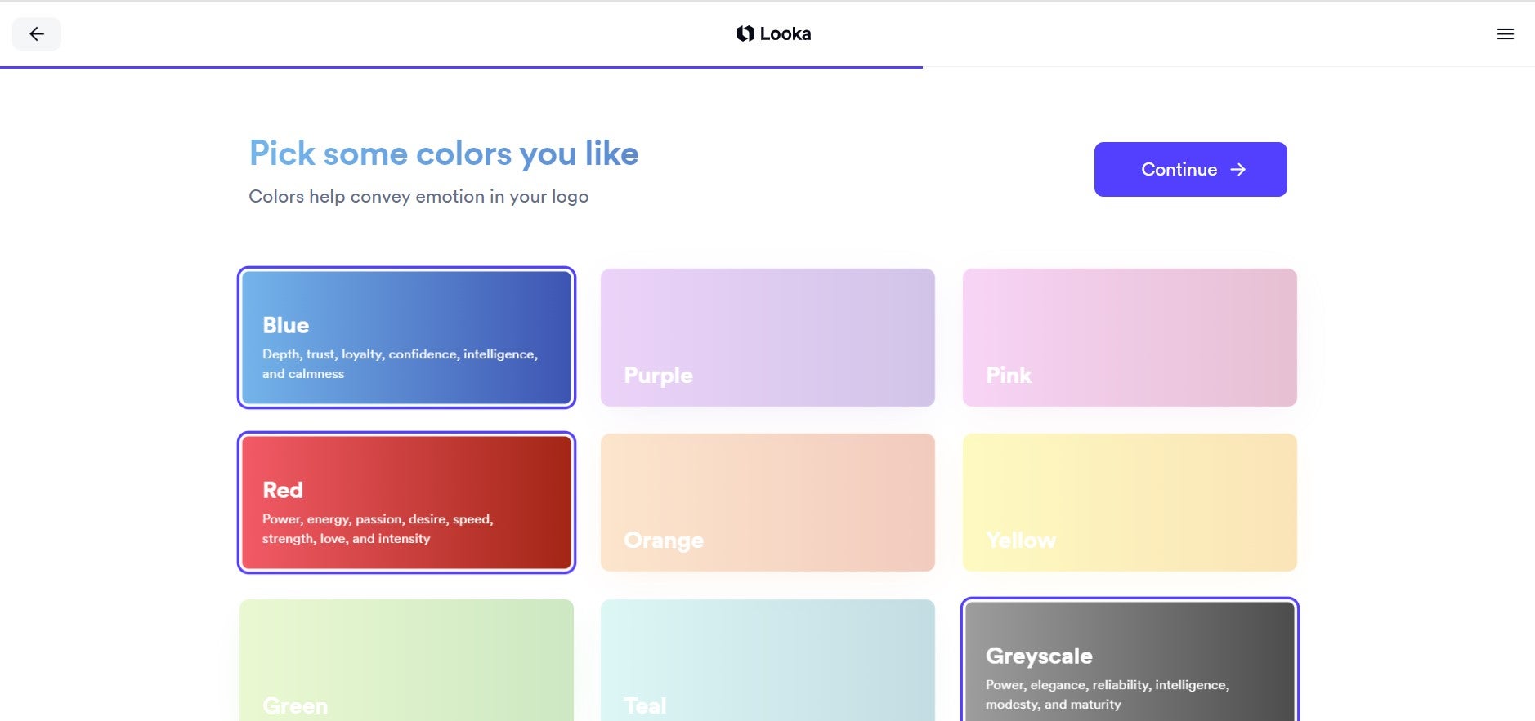This screenshot has width=1535, height=721.
Task: Choose the Pink color card
Action: (x=1130, y=337)
